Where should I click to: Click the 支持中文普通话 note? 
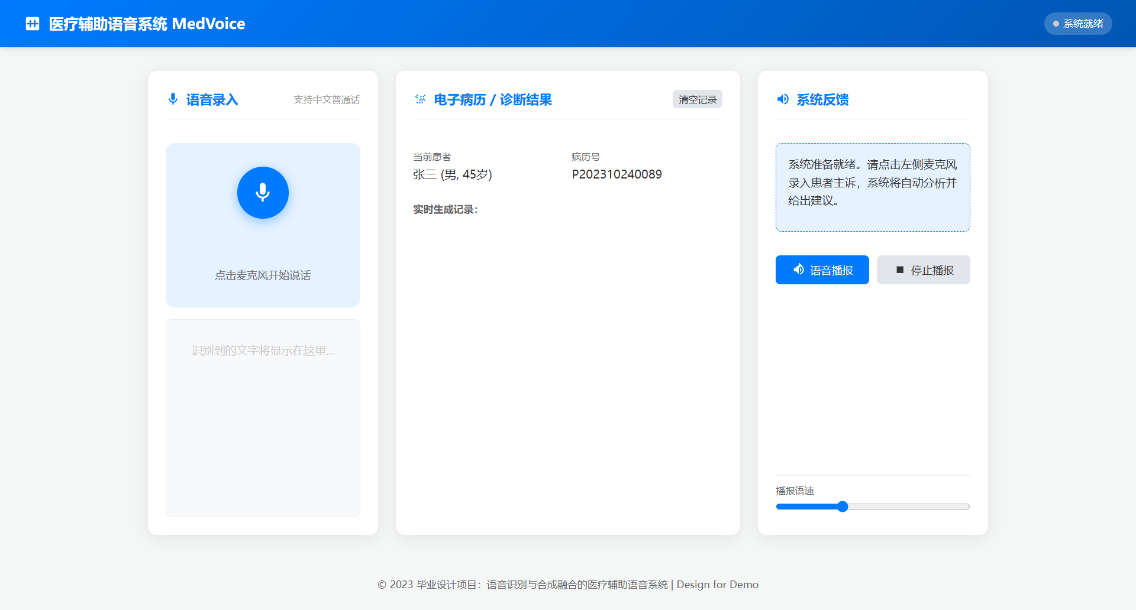click(327, 100)
